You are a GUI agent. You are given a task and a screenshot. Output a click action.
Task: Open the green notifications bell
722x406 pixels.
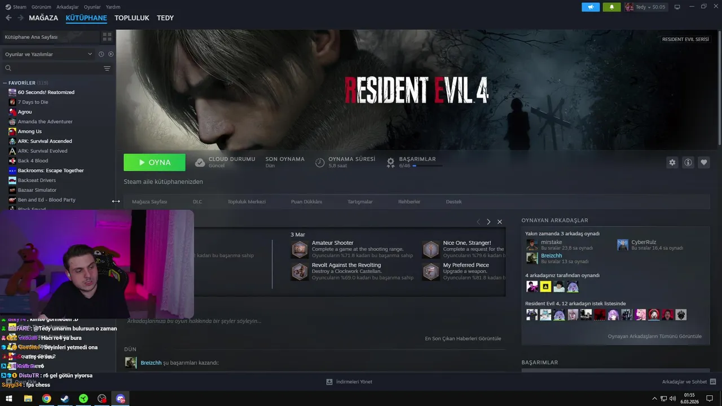point(611,7)
